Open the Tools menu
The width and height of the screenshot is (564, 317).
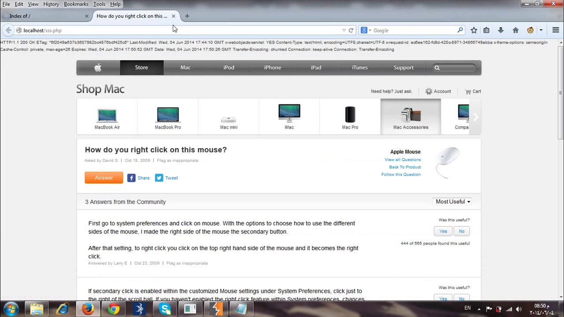[x=99, y=4]
